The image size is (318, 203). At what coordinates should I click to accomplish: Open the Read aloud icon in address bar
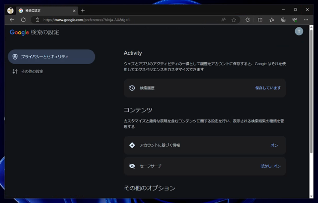coord(223,20)
